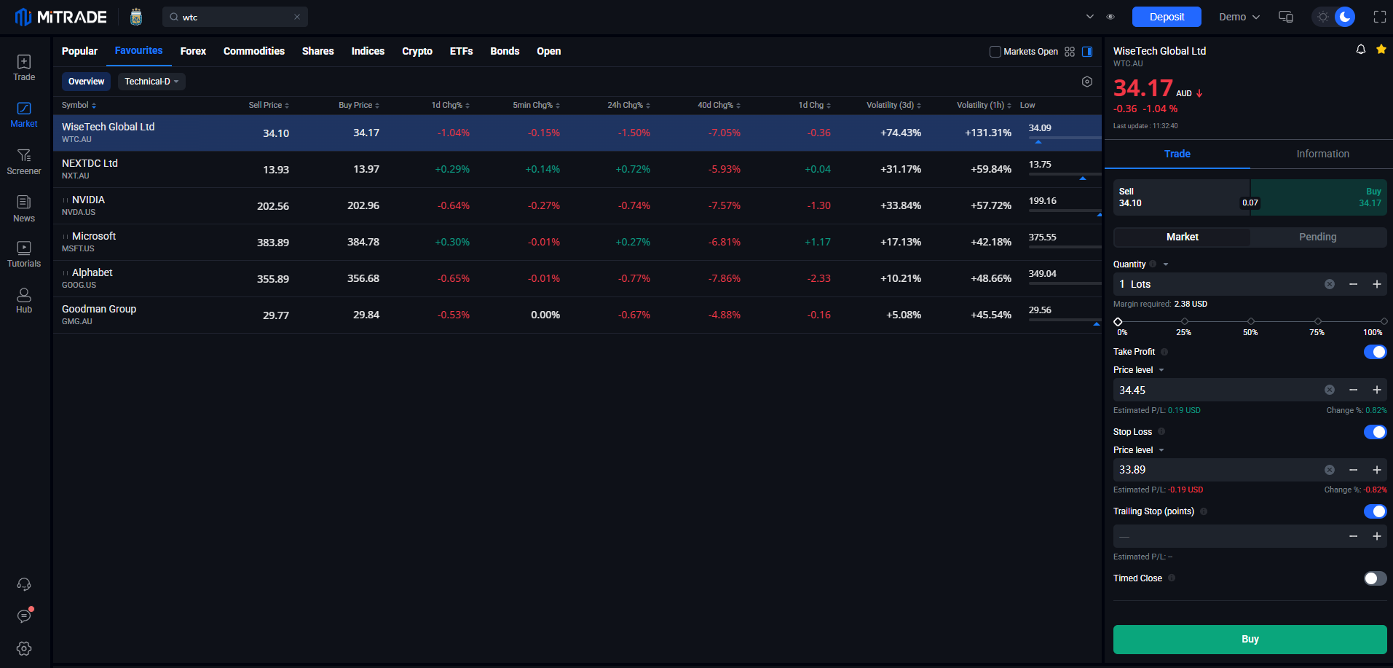The height and width of the screenshot is (668, 1393).
Task: Disable the Trailing Stop switch
Action: coord(1375,511)
